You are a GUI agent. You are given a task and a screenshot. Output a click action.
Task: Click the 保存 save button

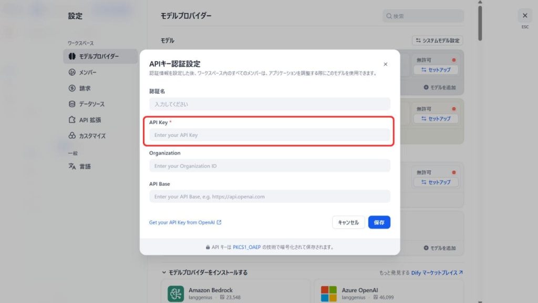click(x=379, y=223)
